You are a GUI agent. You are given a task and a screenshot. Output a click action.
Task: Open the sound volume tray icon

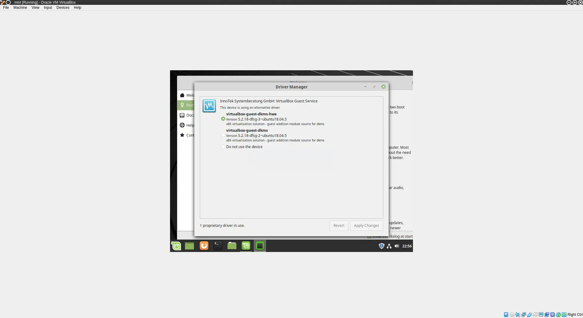coord(397,246)
